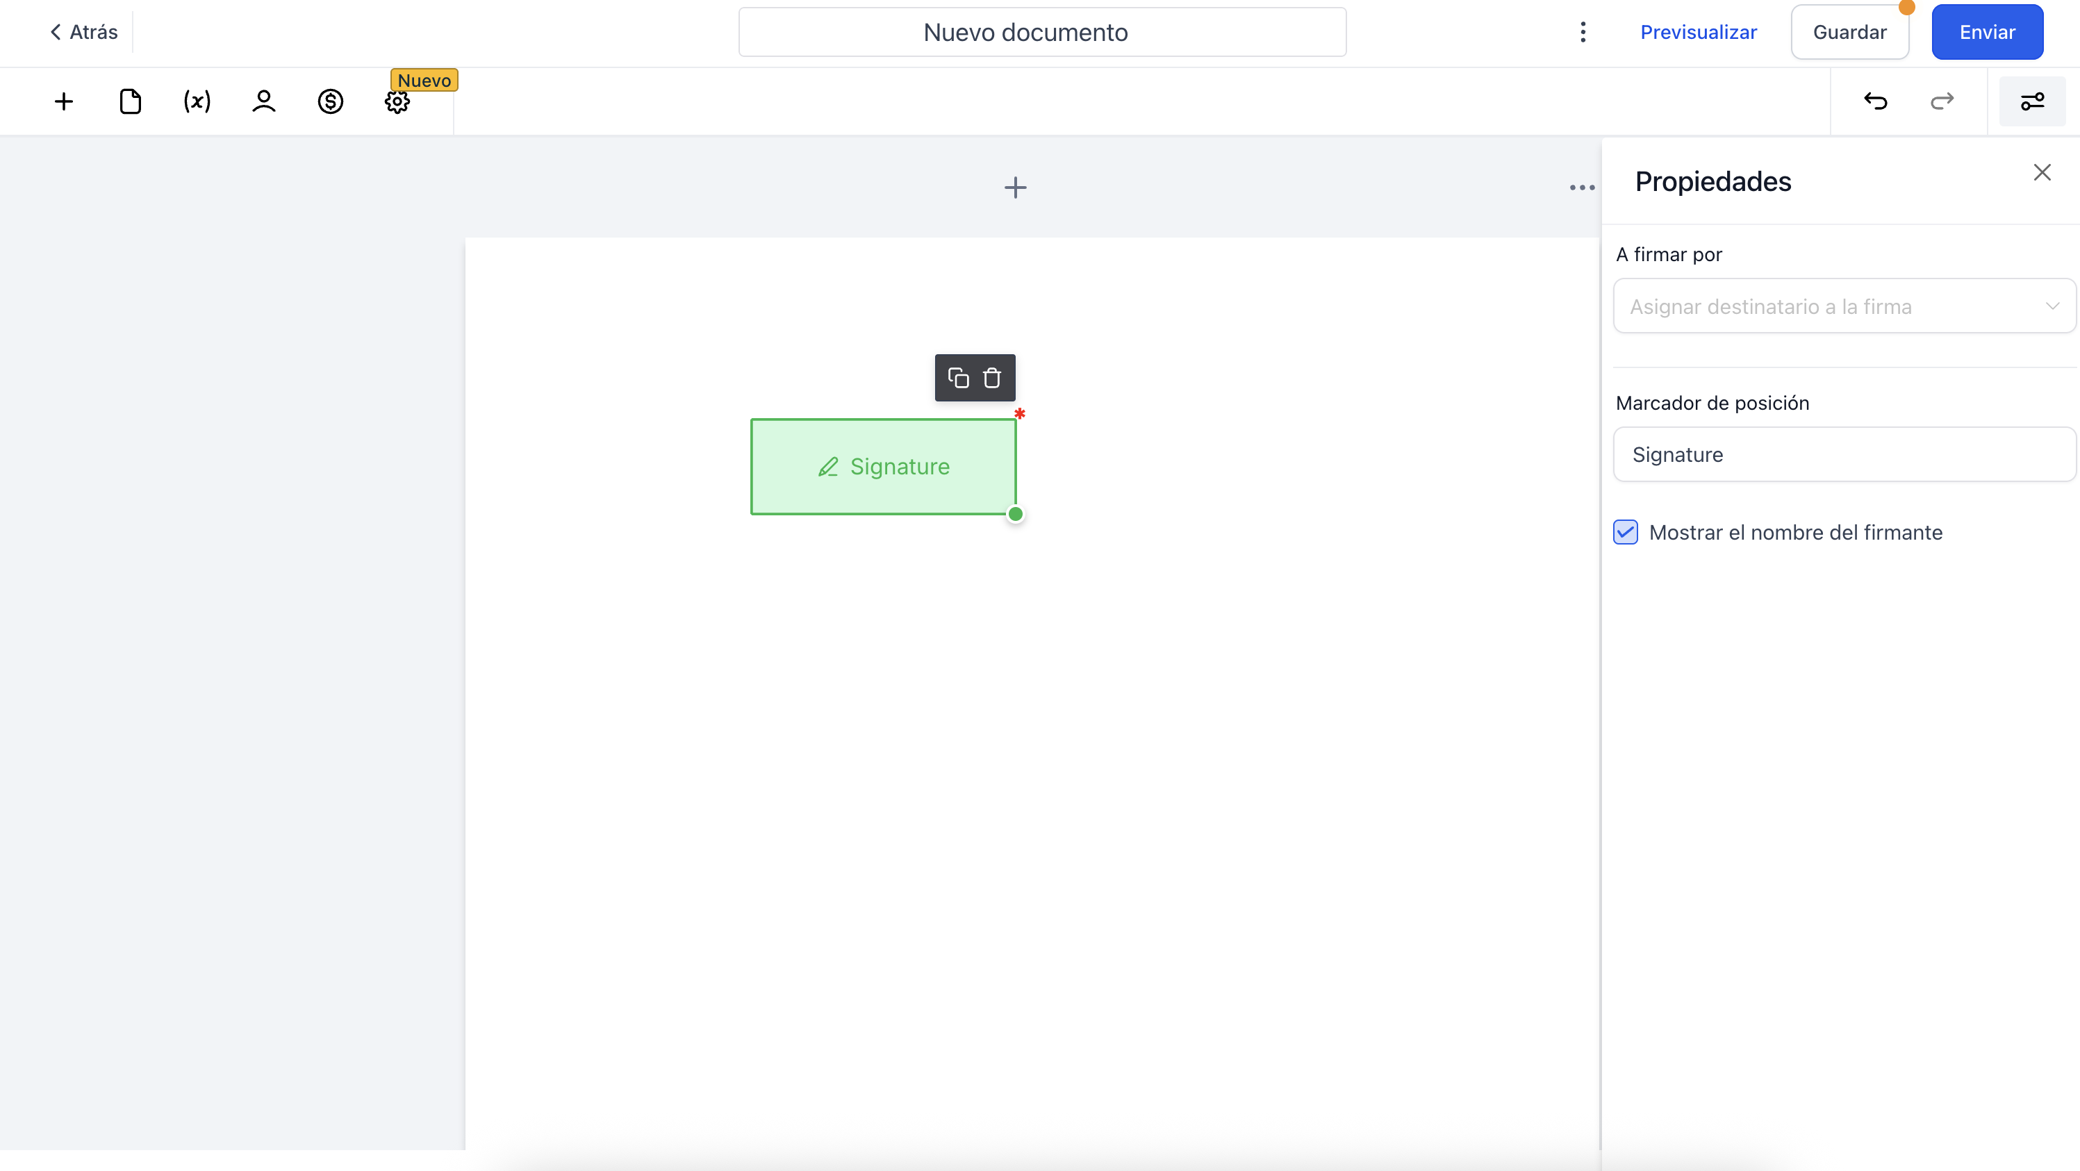Click the undo arrow
The image size is (2080, 1171).
tap(1875, 101)
